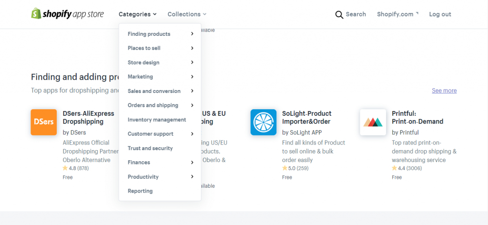Open DSers-AliExpress Dropshipping app title
Viewport: 488px width, 225px height.
pyautogui.click(x=88, y=117)
